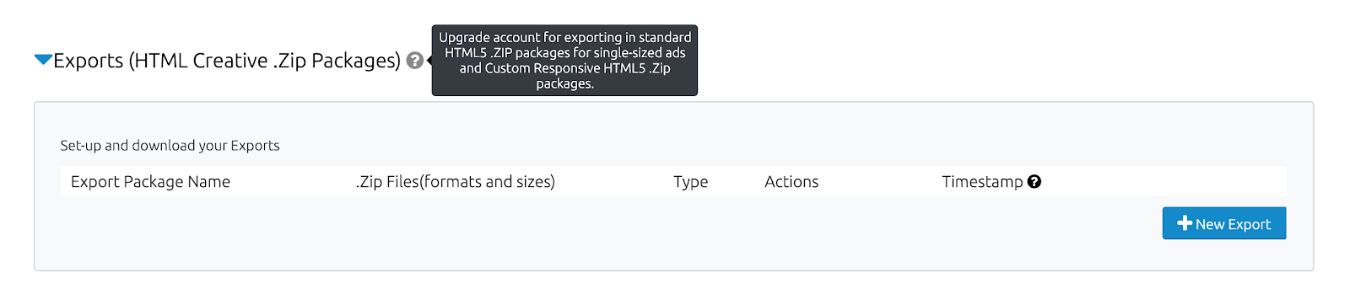This screenshot has height=305, width=1350.
Task: Create a New Export
Action: (1224, 223)
